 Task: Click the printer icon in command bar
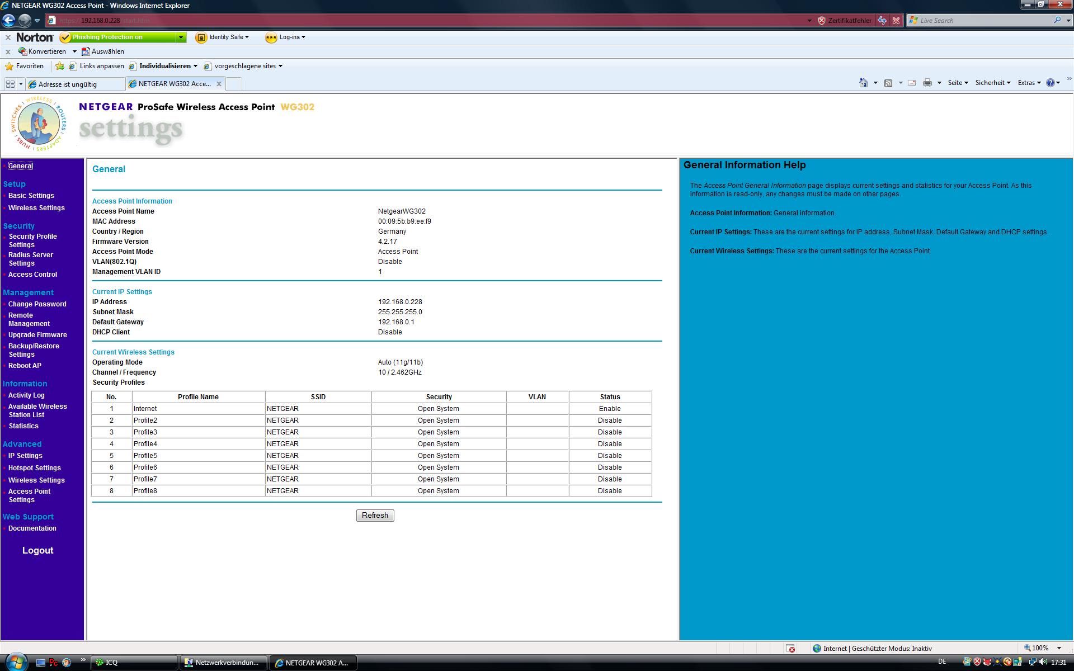click(927, 83)
